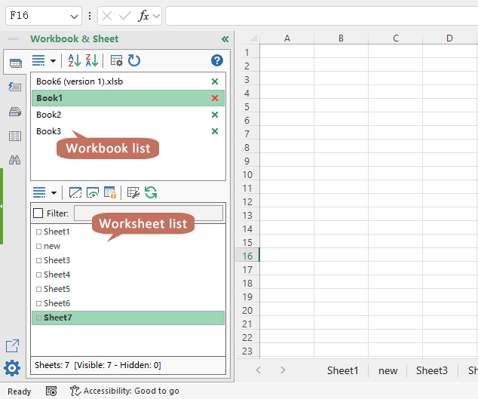Image resolution: width=478 pixels, height=399 pixels.
Task: Open the Column List pane icon
Action: (15, 136)
